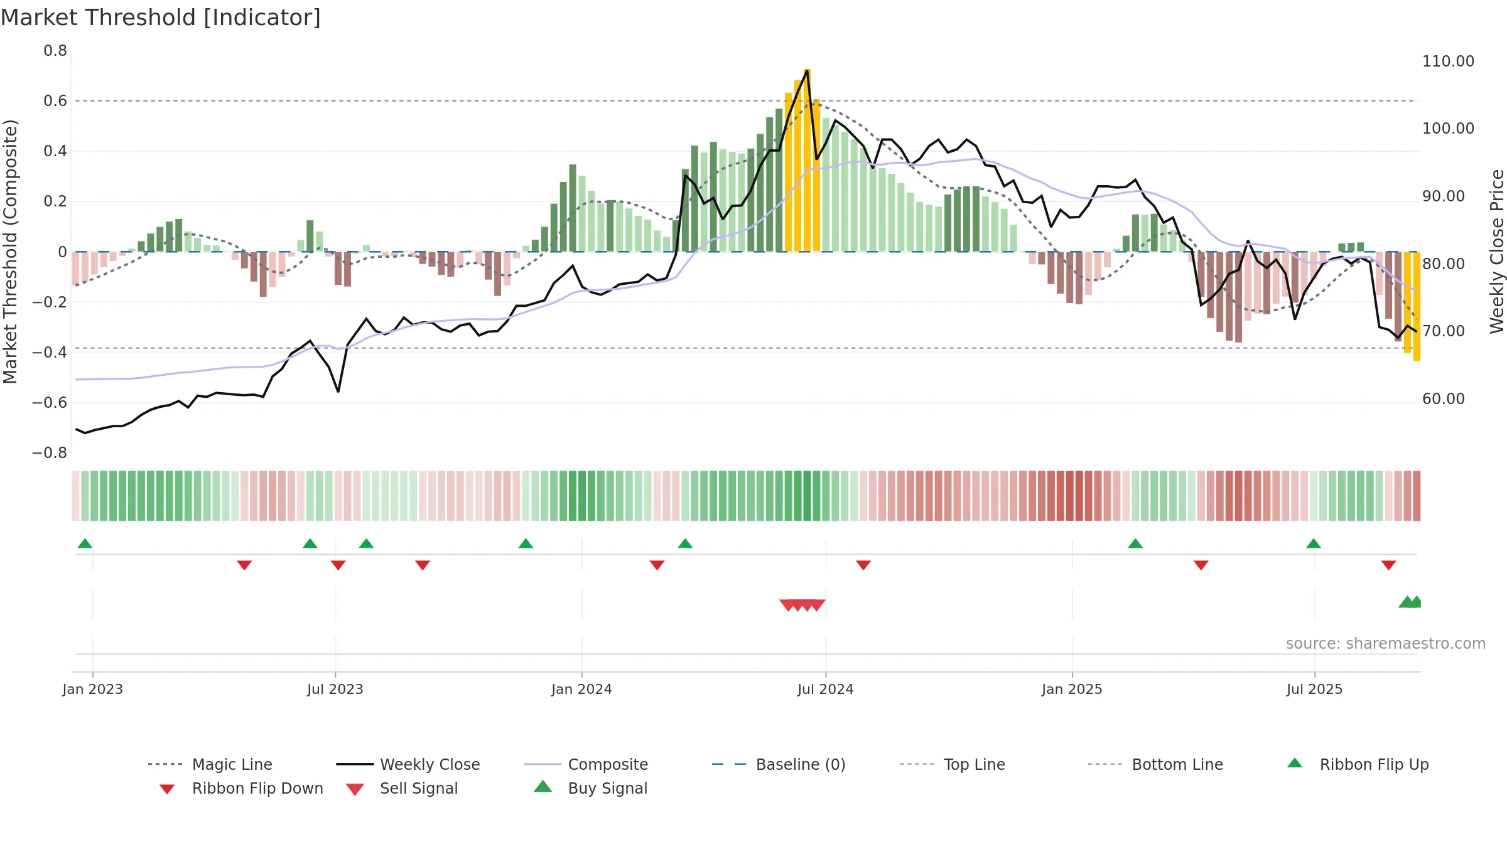This screenshot has width=1507, height=847.
Task: Click the ribbon flip up marker in Mar 2024
Action: coord(685,543)
